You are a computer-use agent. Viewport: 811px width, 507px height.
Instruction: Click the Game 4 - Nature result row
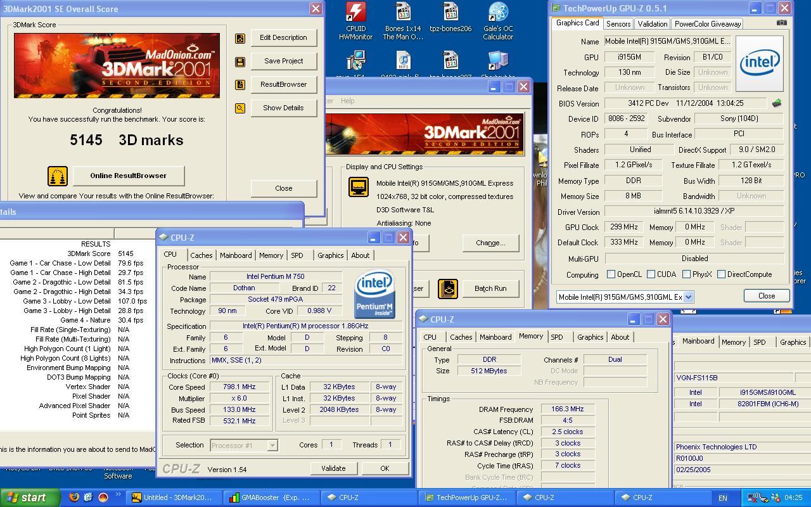click(77, 320)
